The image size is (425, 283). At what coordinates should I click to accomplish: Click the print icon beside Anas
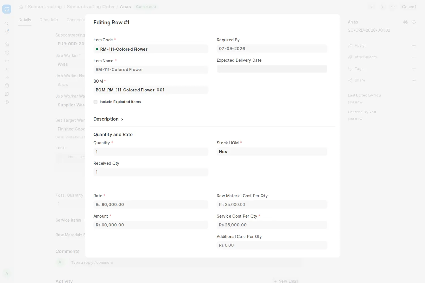tap(405, 22)
